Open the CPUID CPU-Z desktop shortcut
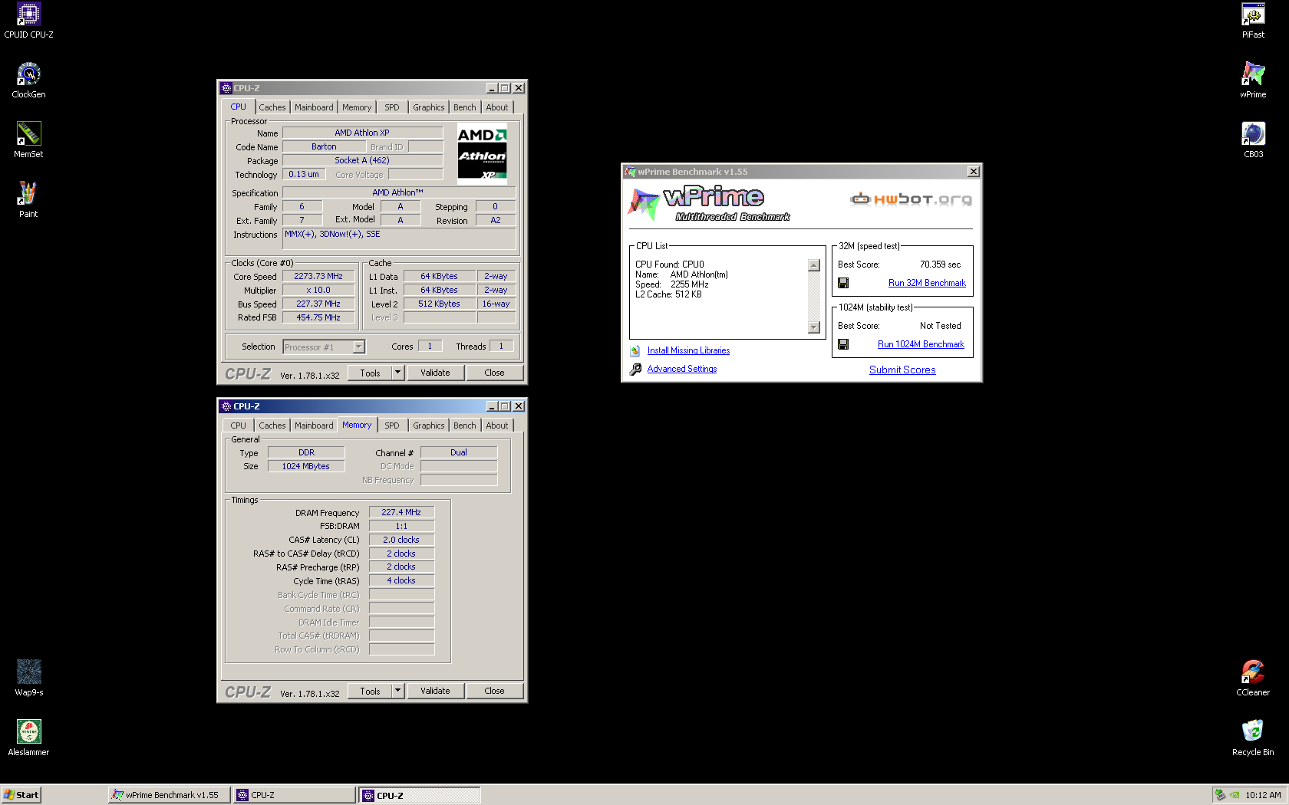 coord(28,21)
